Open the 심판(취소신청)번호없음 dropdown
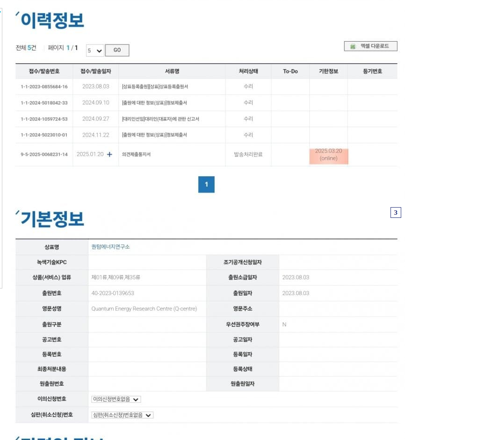484x440 pixels. [122, 415]
